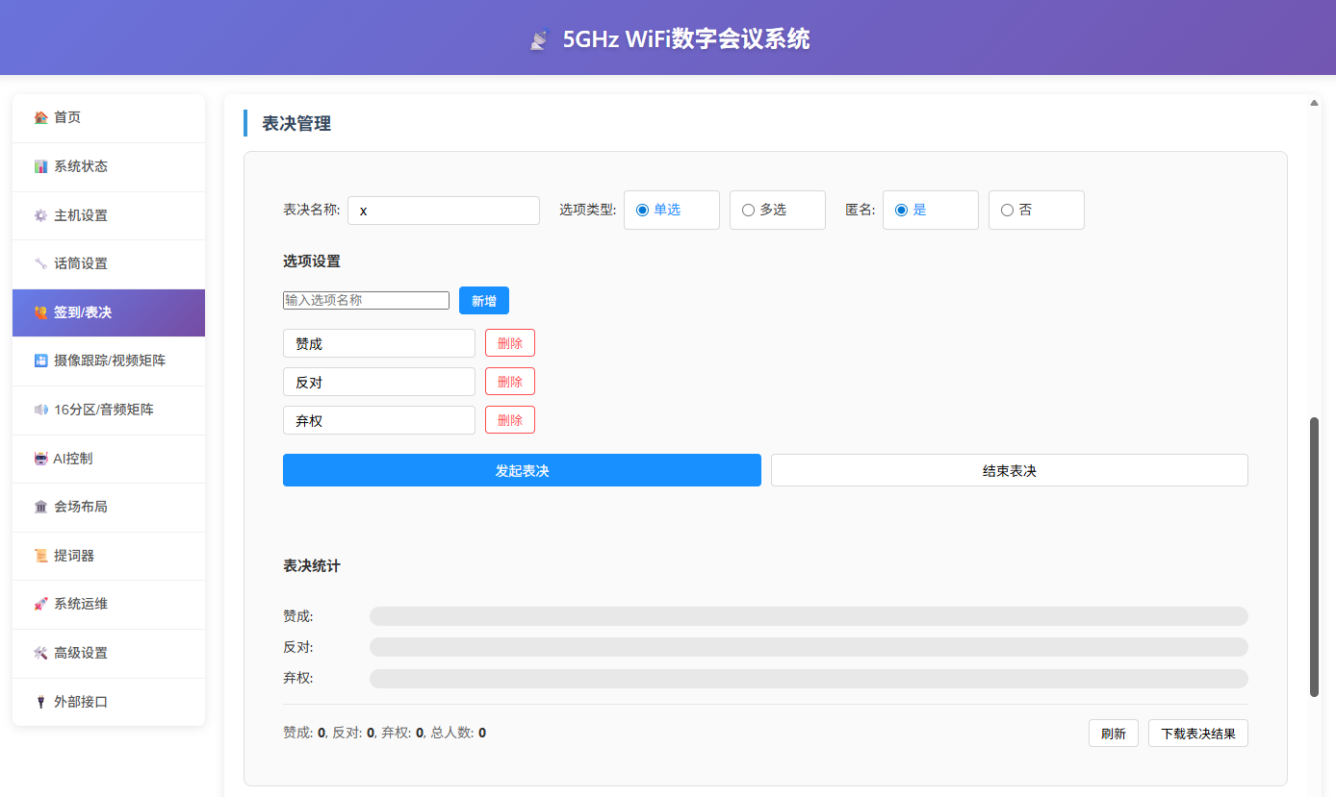
Task: Click the icon beside 签到/表决
Action: 40,312
